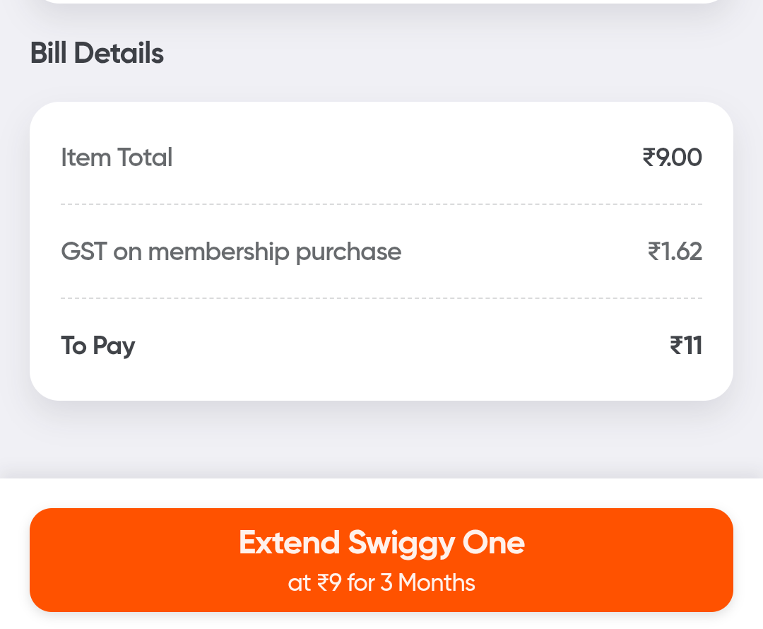The image size is (763, 629).
Task: Click the rupee symbol before 9.00
Action: pos(649,157)
